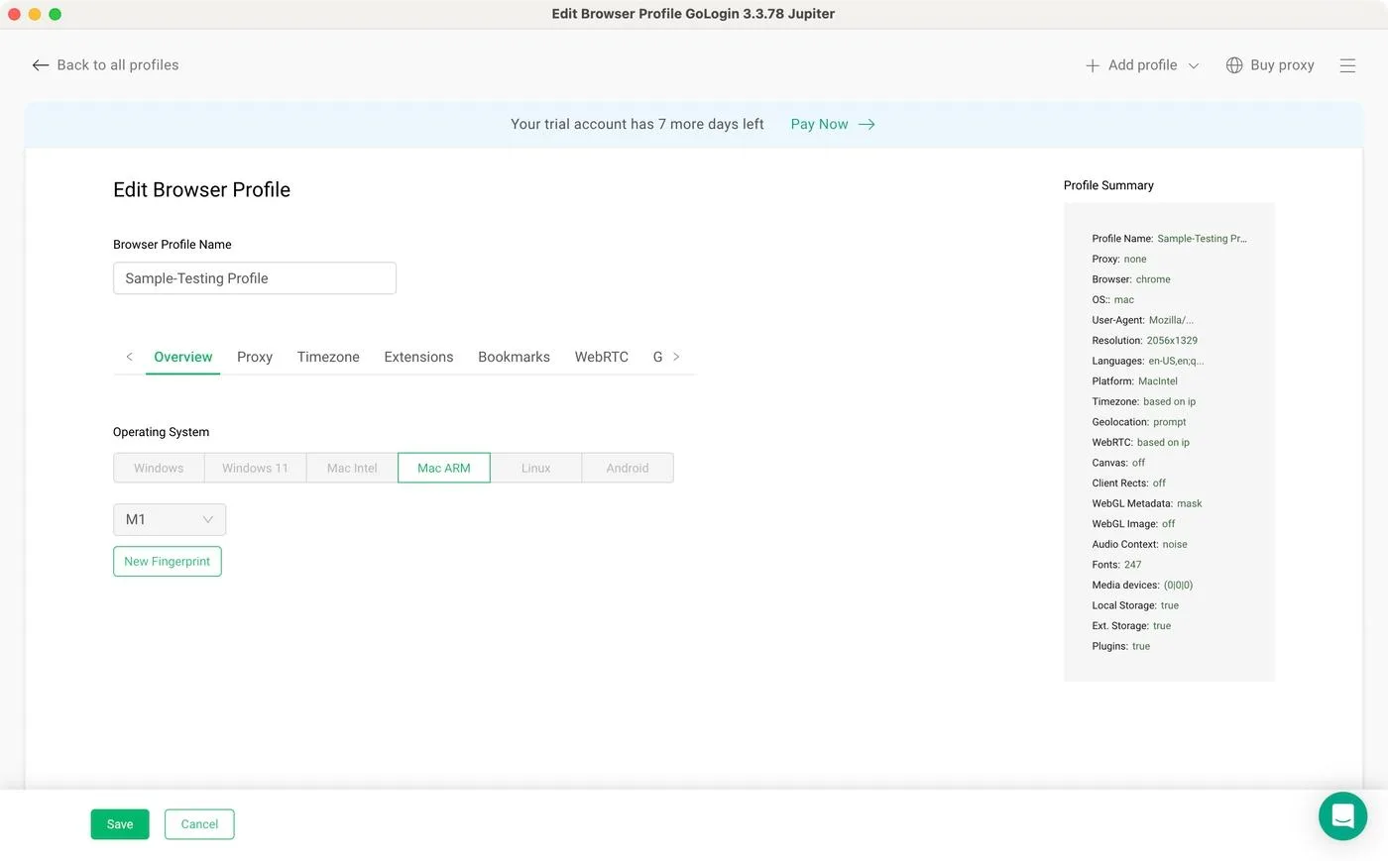The width and height of the screenshot is (1388, 861).
Task: Select Mac ARM as the operating system
Action: (444, 469)
